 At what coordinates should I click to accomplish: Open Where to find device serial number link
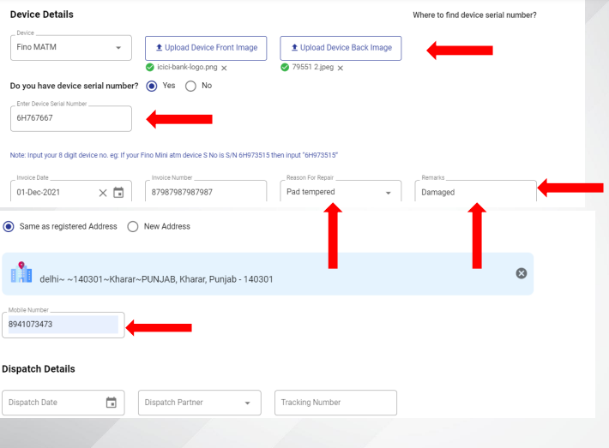pos(474,15)
